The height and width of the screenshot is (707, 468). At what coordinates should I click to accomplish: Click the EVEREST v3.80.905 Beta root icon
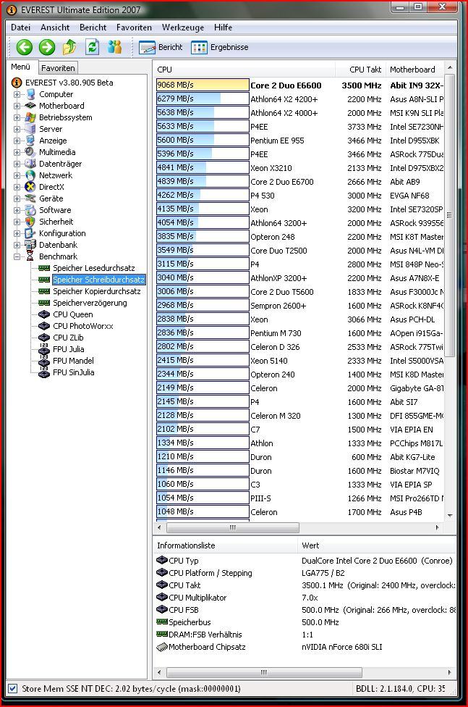tap(16, 83)
